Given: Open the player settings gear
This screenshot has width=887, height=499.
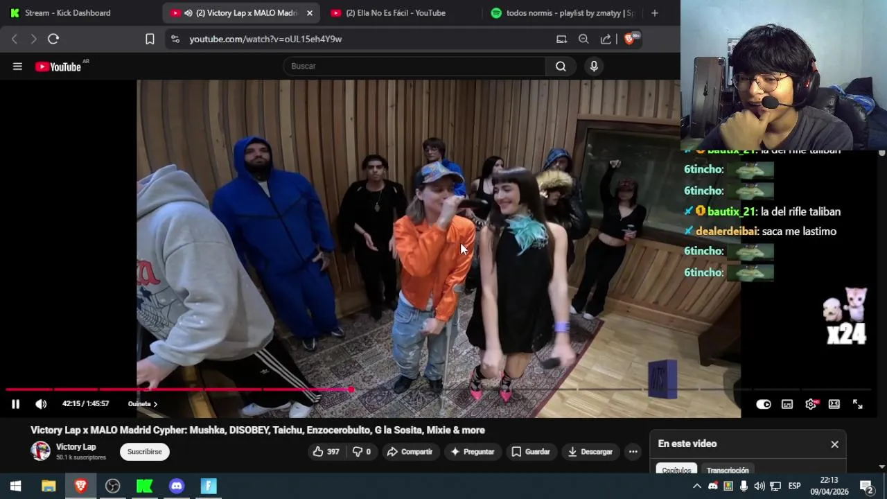Looking at the screenshot, I should [811, 404].
